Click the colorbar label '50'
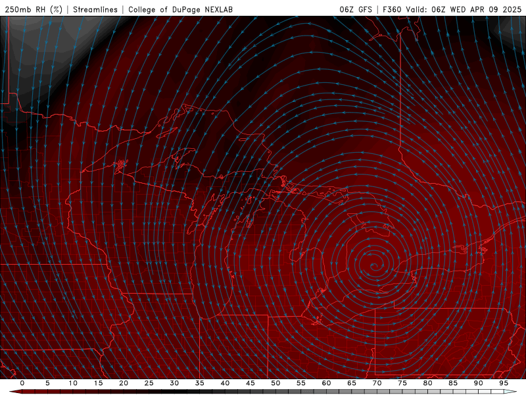 275,383
